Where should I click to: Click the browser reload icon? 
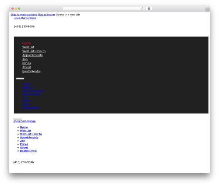click(x=142, y=8)
